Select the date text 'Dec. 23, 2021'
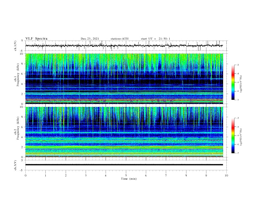255x197 pixels. [90, 39]
